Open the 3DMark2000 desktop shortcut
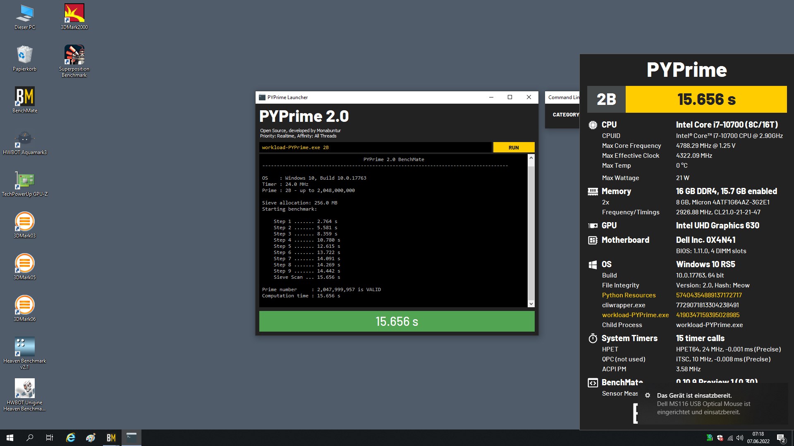 (x=74, y=17)
